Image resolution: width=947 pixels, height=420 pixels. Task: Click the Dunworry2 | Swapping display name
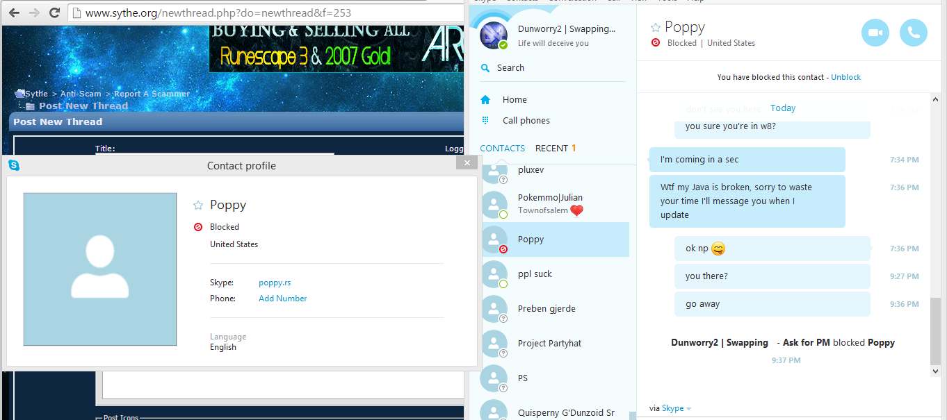567,29
